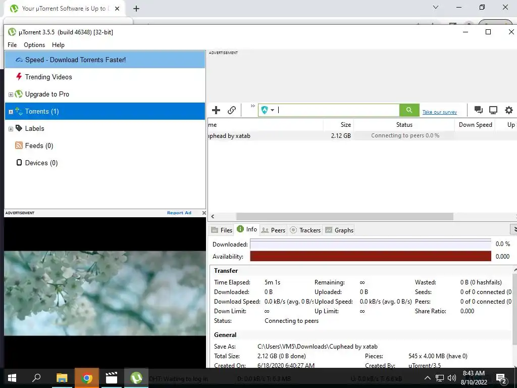Sort by Down Speed column header
Image resolution: width=517 pixels, height=388 pixels.
pos(475,125)
